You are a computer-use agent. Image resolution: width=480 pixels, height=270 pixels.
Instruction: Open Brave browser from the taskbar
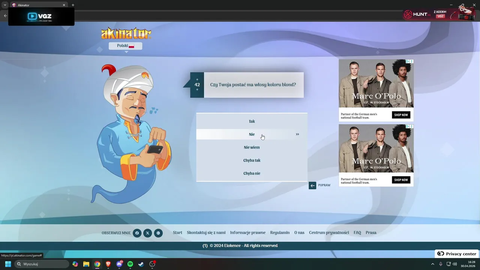[108, 264]
